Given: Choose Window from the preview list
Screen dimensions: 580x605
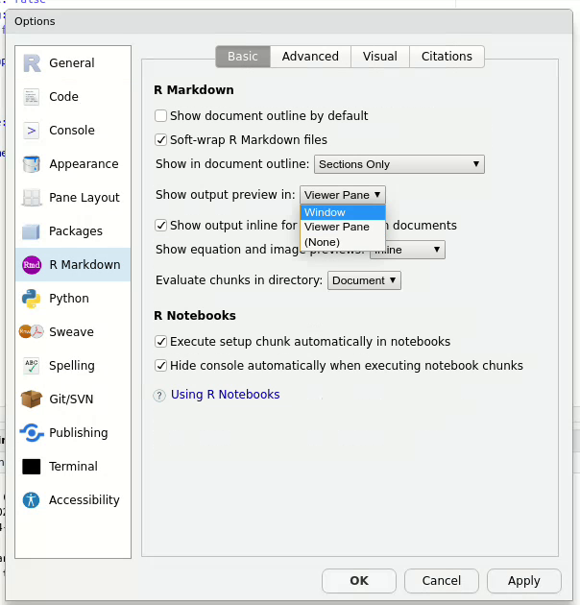Looking at the screenshot, I should (343, 212).
